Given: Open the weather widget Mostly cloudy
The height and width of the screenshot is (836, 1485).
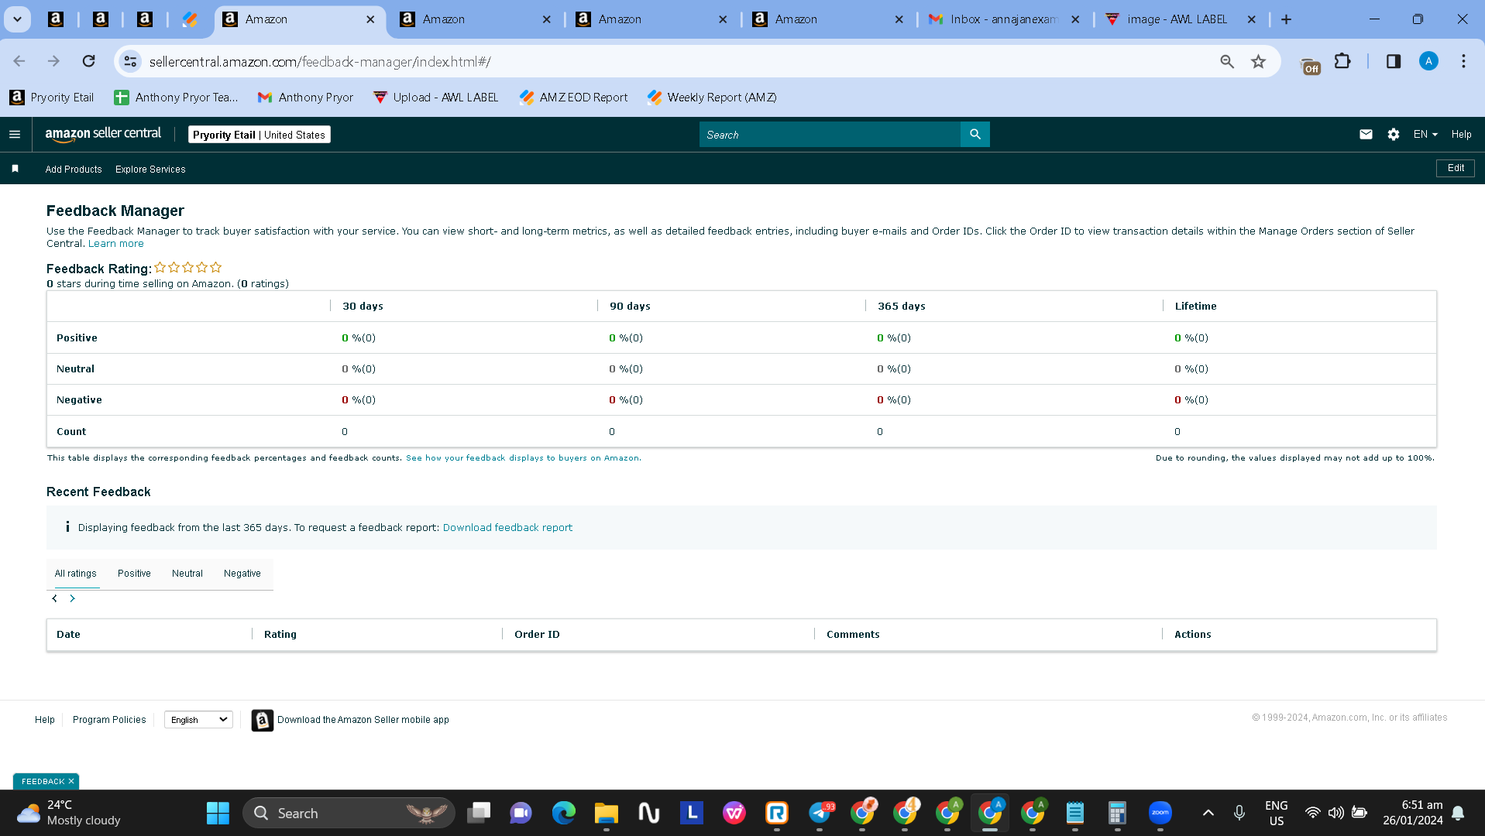Looking at the screenshot, I should pyautogui.click(x=68, y=813).
